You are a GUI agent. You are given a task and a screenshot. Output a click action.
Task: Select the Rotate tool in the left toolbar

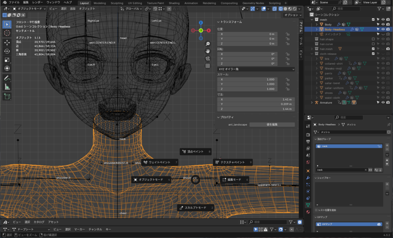[7, 51]
